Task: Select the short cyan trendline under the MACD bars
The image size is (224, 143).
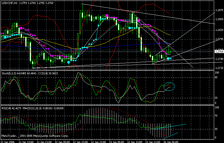Action: (x=171, y=136)
